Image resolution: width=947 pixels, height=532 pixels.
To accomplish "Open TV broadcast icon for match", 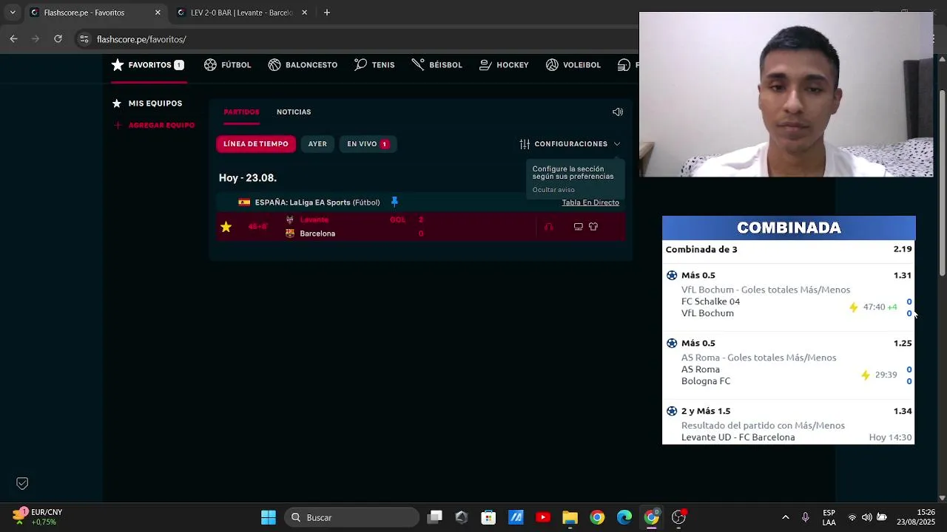I will (579, 227).
